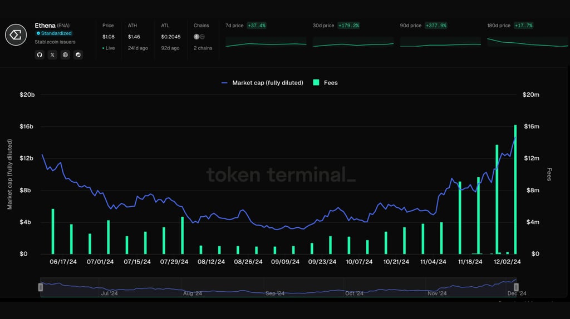Click the 7d price sparkline chart
The image size is (570, 319).
266,42
